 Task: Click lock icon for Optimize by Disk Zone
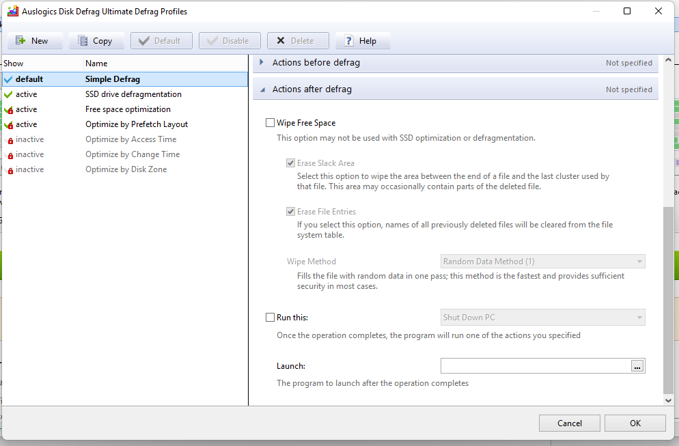coord(10,171)
